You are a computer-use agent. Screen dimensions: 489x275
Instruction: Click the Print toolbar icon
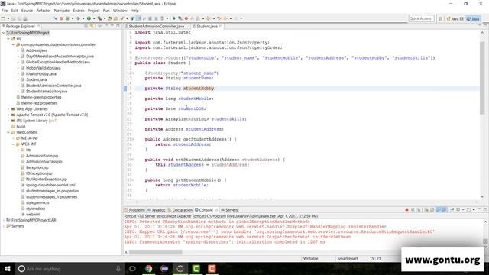coord(25,18)
